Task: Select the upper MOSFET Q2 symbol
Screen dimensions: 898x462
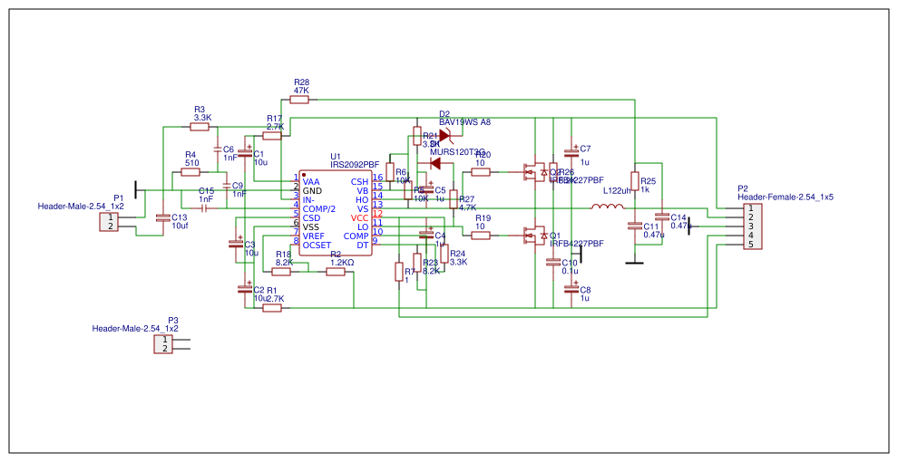Action: coord(535,171)
